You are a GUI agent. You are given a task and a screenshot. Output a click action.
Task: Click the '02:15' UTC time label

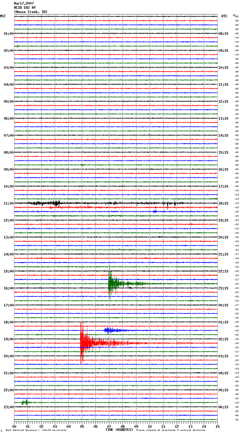click(223, 339)
